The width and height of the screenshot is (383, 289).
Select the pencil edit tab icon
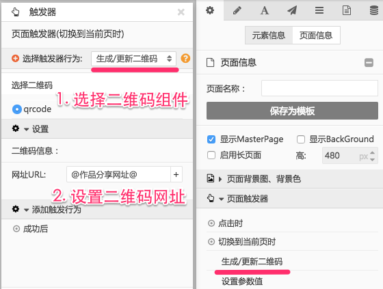pos(237,10)
